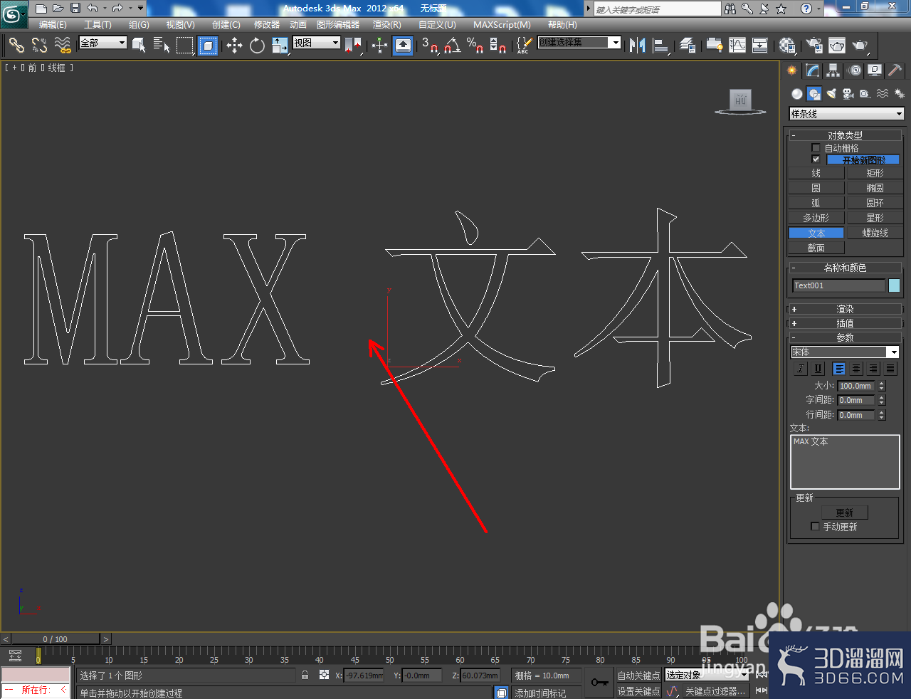Enable 自动栅格 checkbox
The width and height of the screenshot is (911, 699).
pyautogui.click(x=816, y=148)
